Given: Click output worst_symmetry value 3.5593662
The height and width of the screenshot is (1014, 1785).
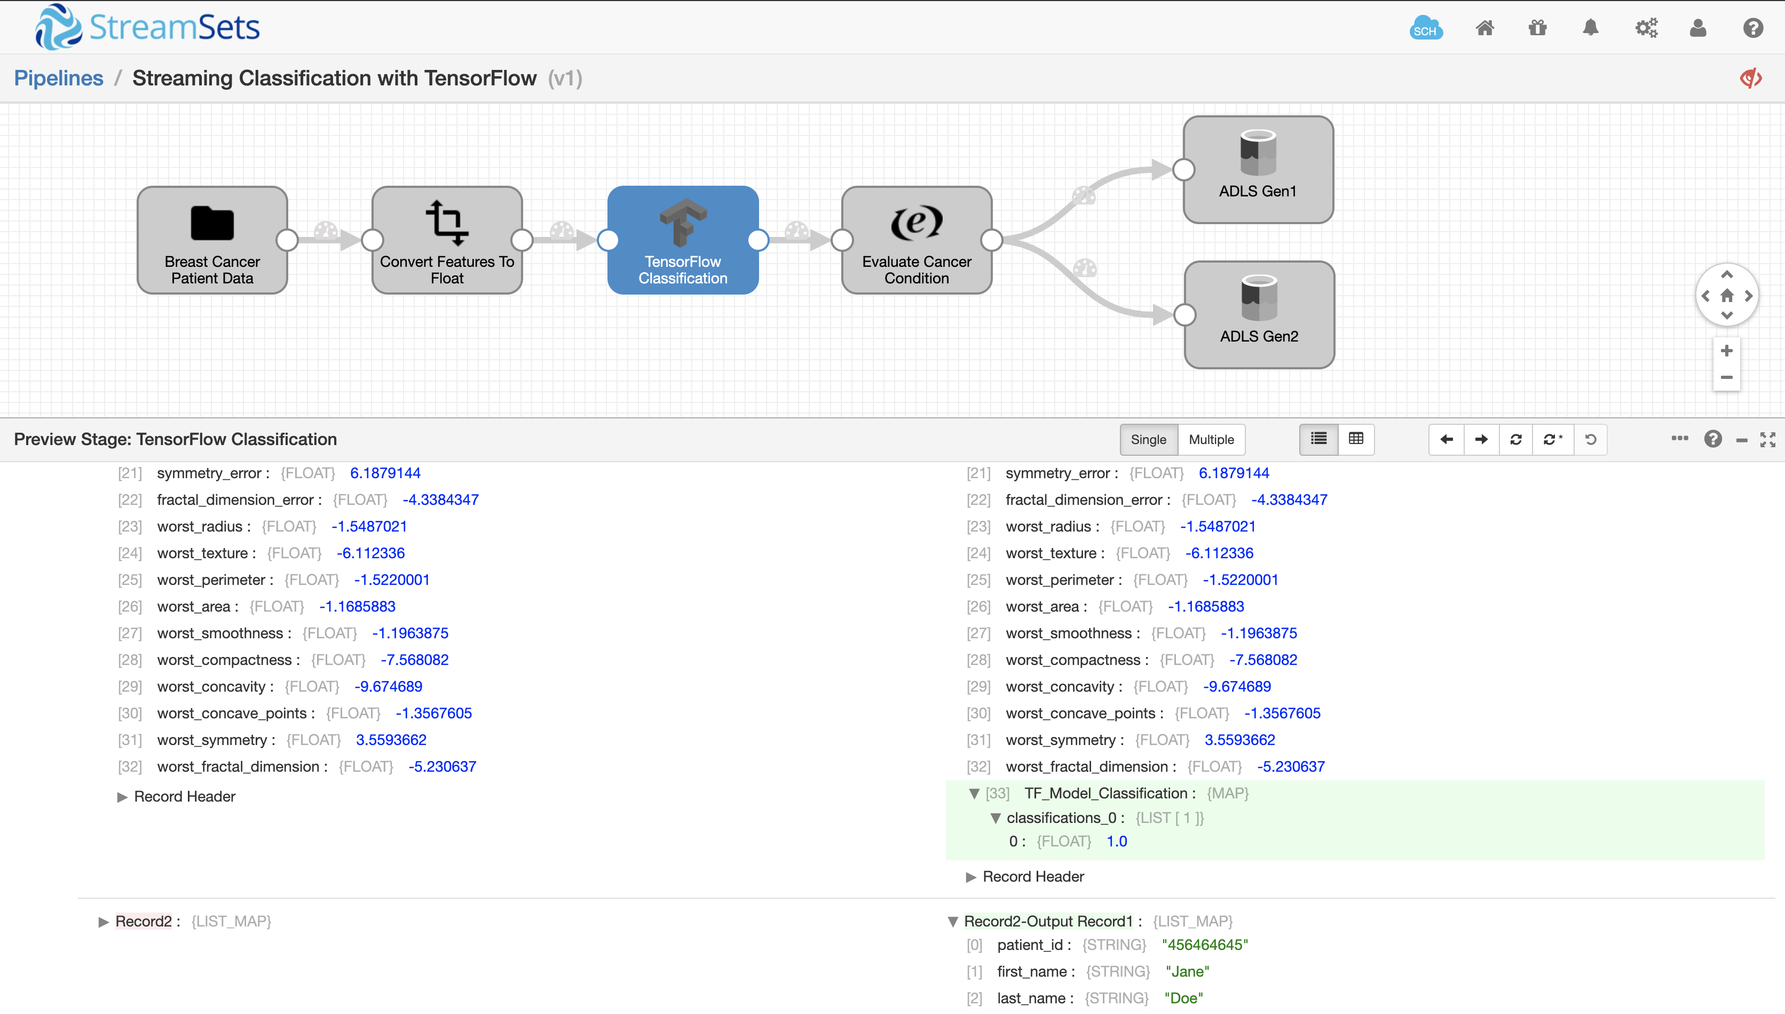Looking at the screenshot, I should pyautogui.click(x=1239, y=740).
